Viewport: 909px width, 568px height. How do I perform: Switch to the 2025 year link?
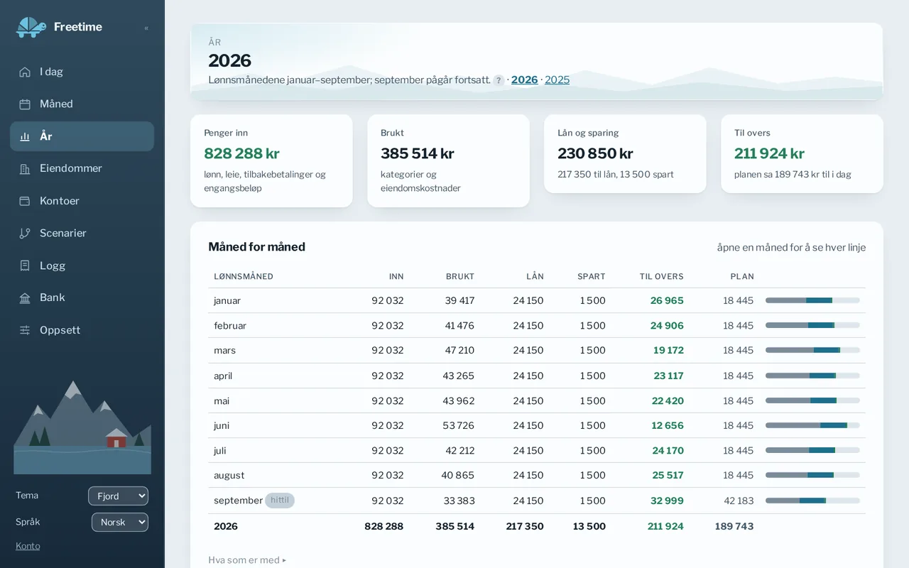[557, 80]
